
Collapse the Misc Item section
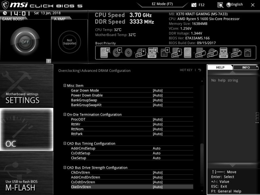click(x=65, y=85)
